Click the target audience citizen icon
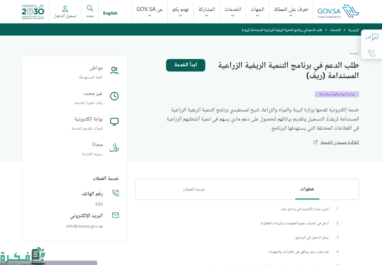Viewport: 382px width, 265px height. 114,71
